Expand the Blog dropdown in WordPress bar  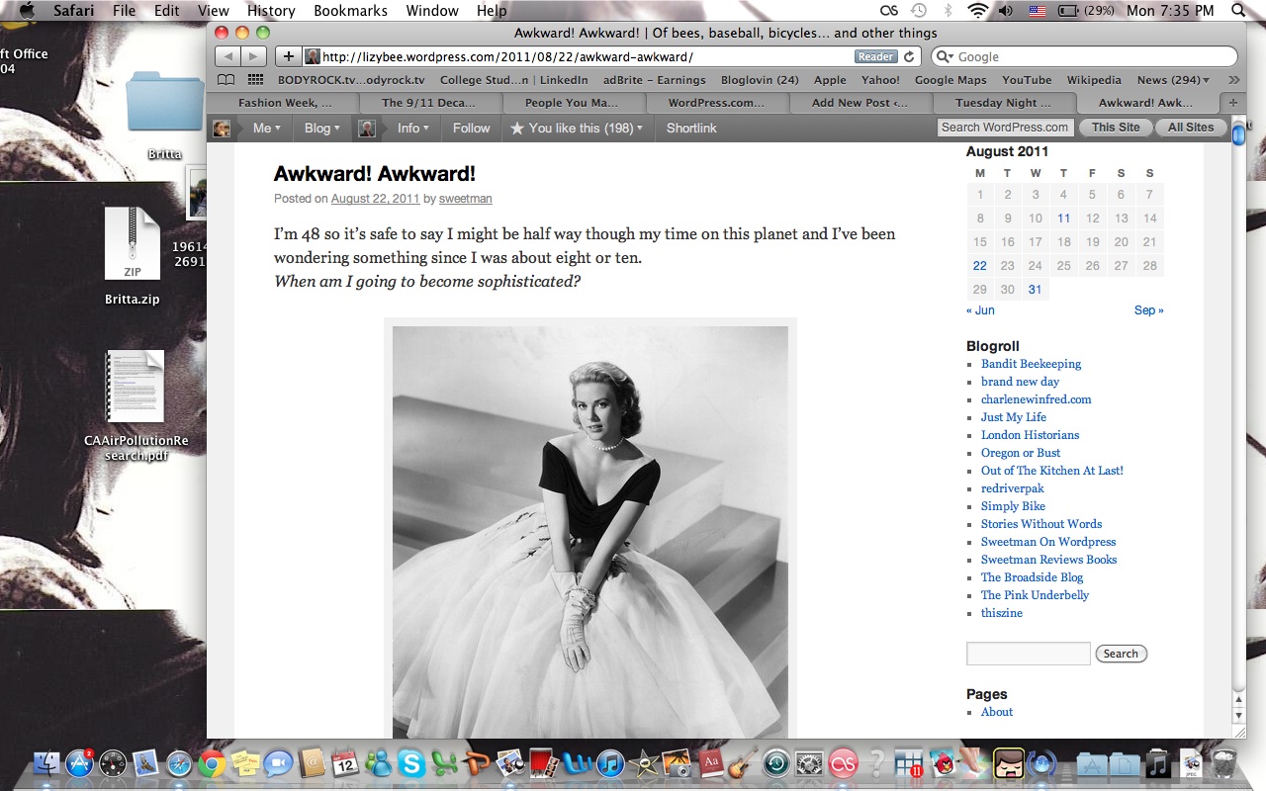(321, 128)
